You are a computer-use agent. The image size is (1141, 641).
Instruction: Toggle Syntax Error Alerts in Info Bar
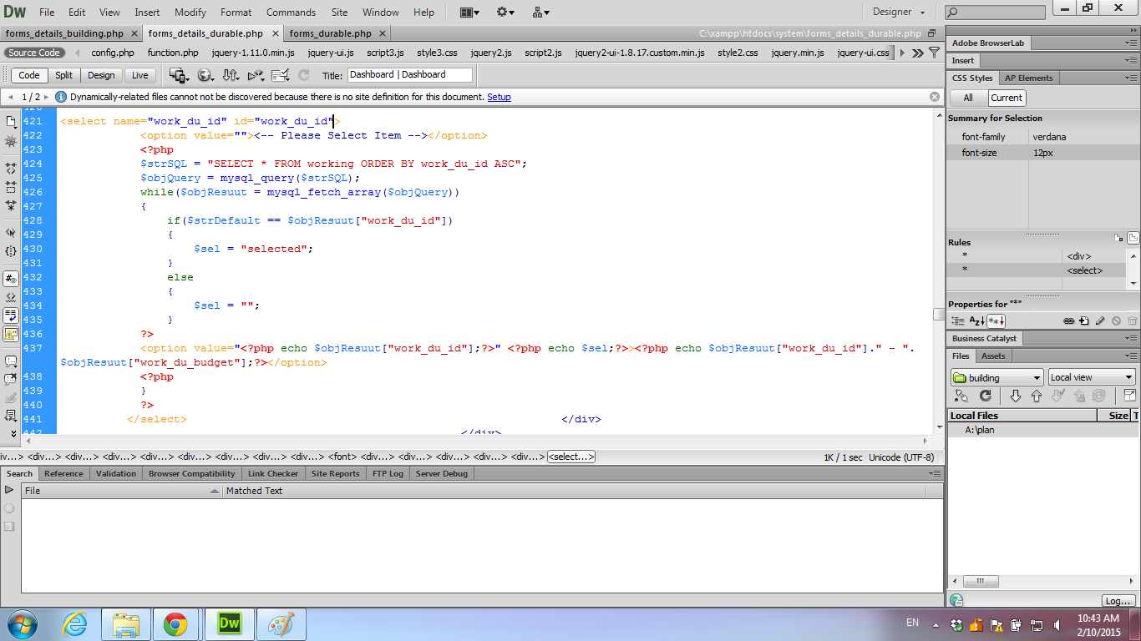[11, 334]
